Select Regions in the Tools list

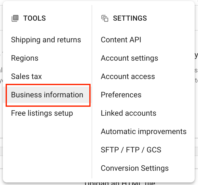(x=25, y=58)
